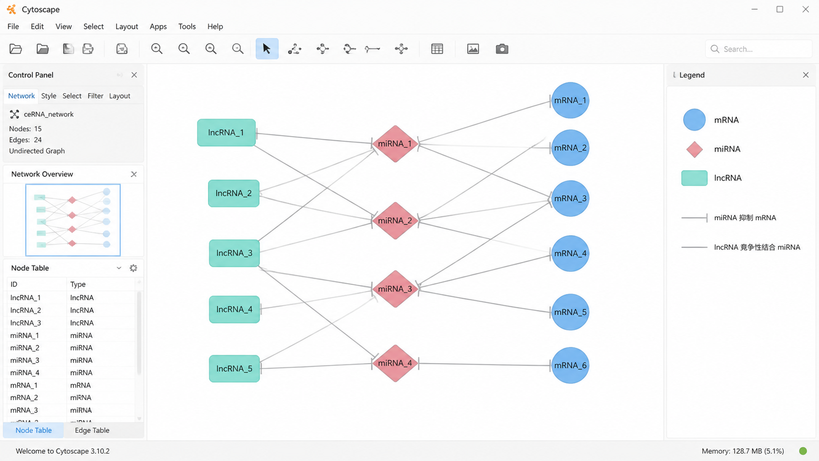Click the rightmost magnifier zoom icon
The height and width of the screenshot is (461, 819).
coord(238,49)
